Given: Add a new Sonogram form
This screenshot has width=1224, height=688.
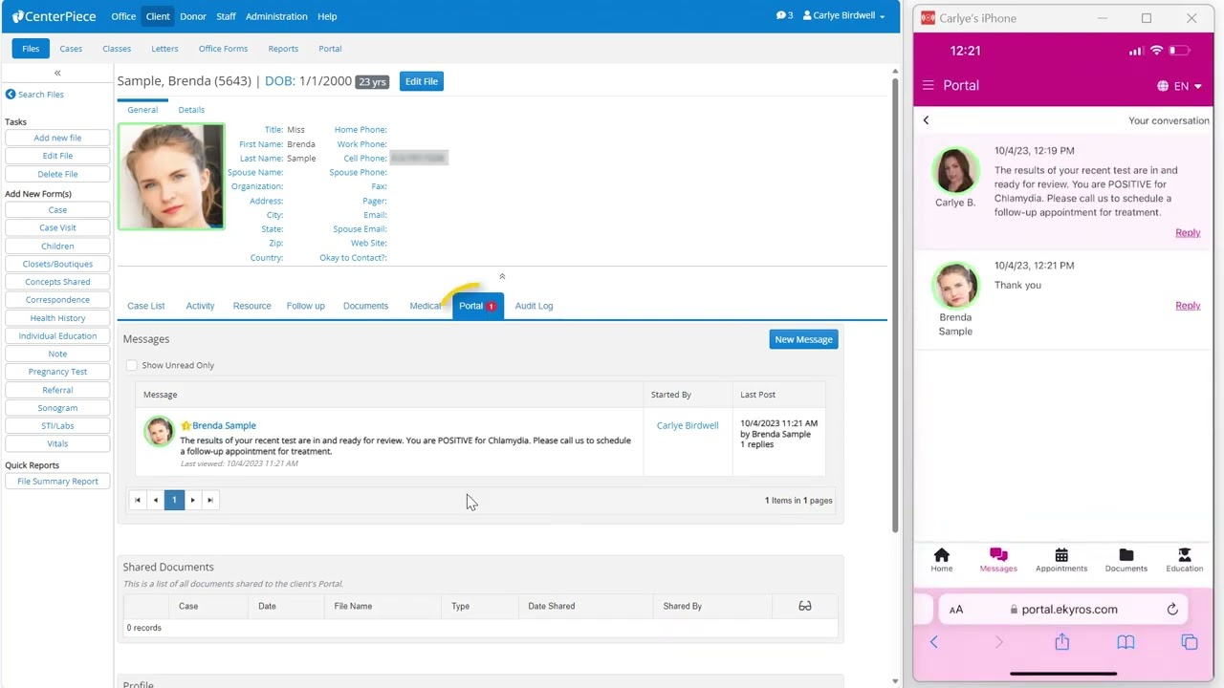Looking at the screenshot, I should coord(57,408).
